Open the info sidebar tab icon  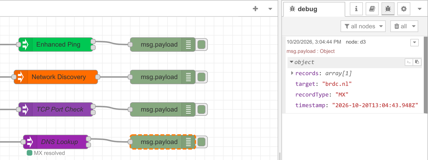click(x=356, y=9)
